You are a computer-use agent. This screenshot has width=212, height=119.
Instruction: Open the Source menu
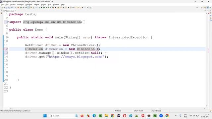coord(13,5)
